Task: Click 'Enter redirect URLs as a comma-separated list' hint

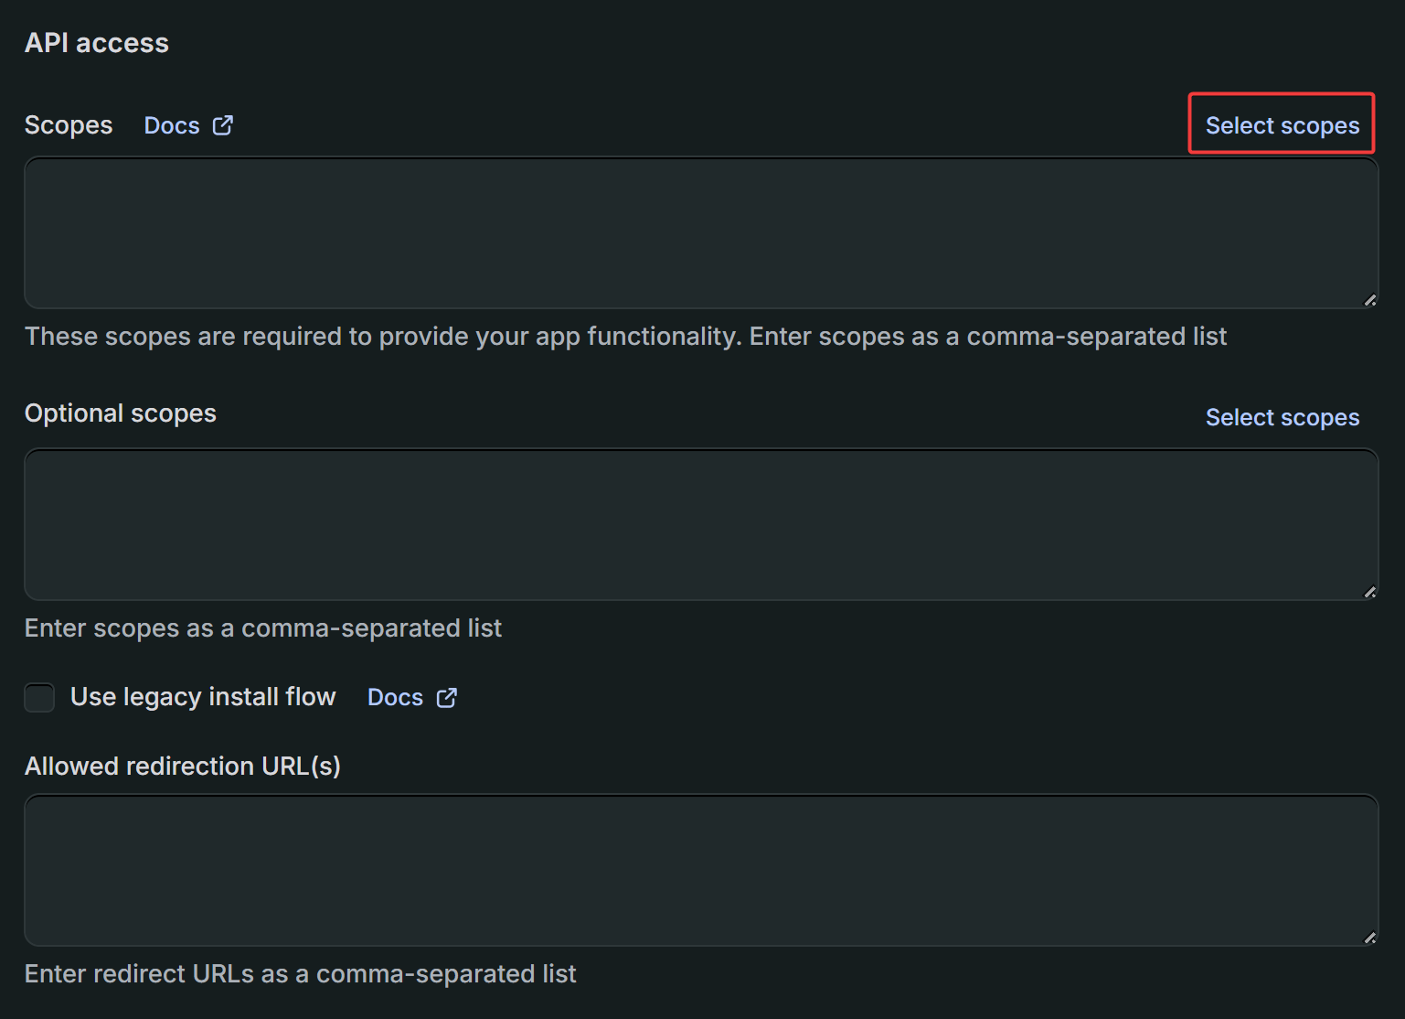Action: point(300,974)
